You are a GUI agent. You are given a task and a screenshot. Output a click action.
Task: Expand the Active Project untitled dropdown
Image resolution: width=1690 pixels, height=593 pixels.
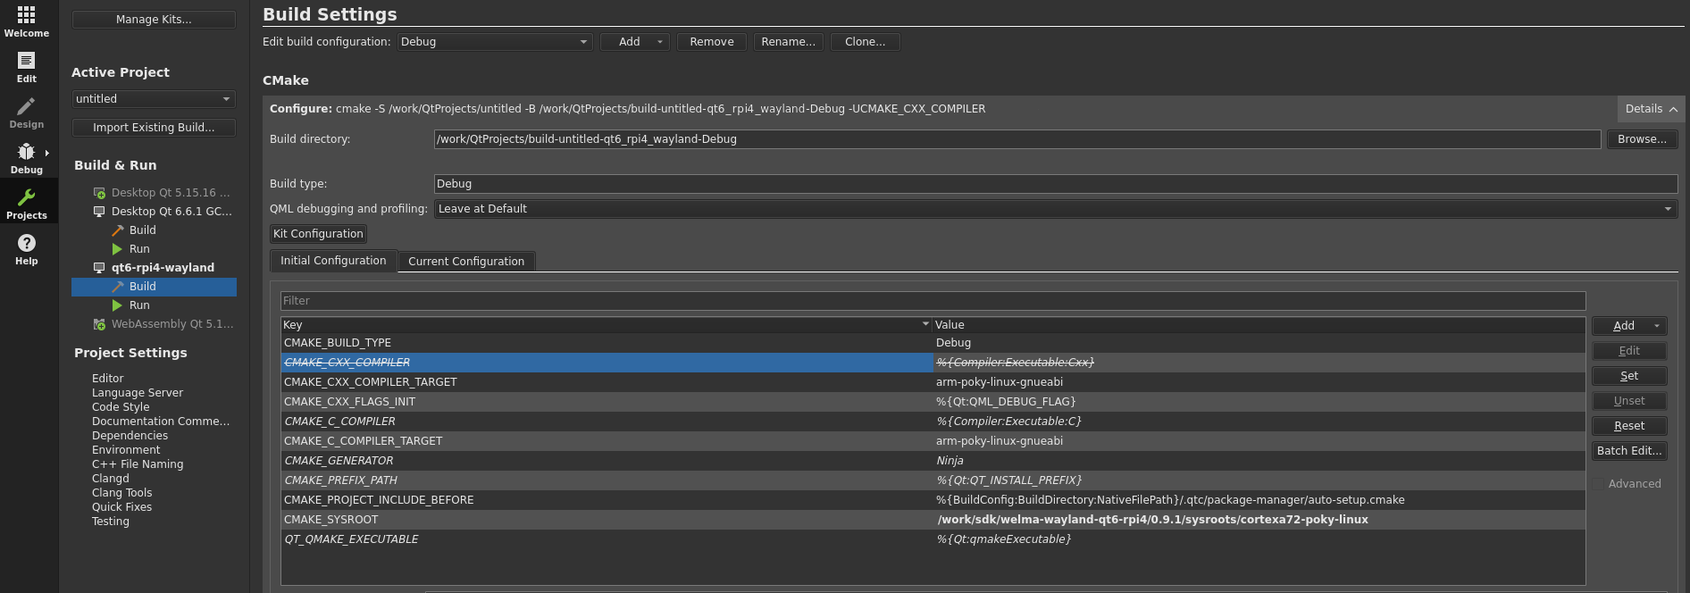pos(153,99)
